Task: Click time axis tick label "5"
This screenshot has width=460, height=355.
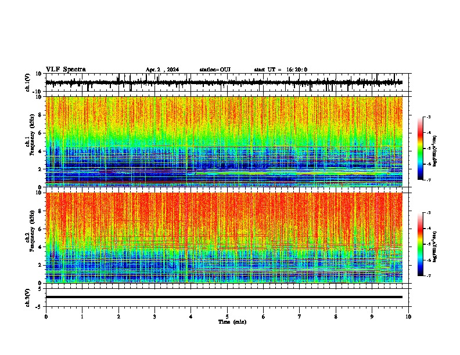Action: (227, 317)
